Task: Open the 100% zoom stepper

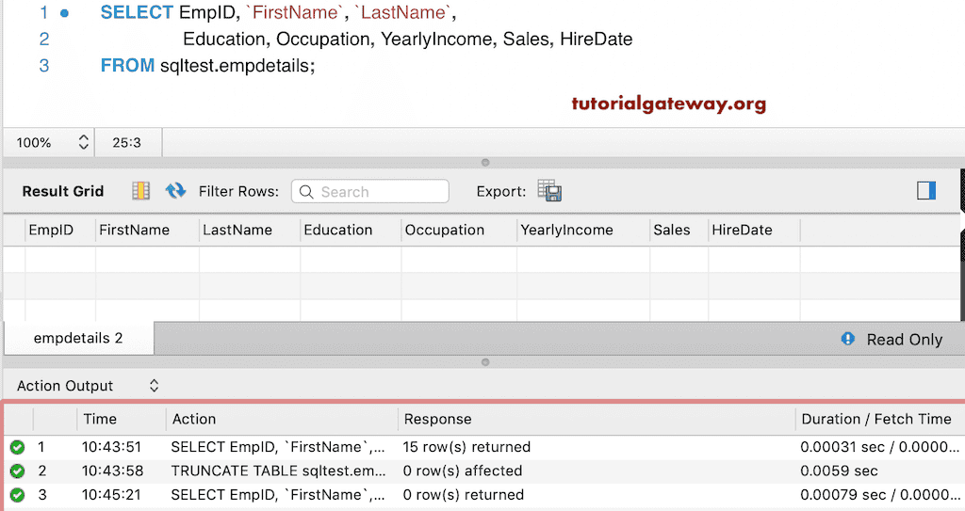Action: pyautogui.click(x=84, y=143)
